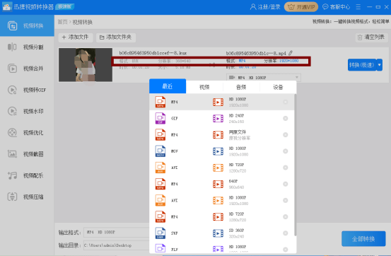Open the 视频优化 sidebar item
Screen dimensions: 391x256
tap(27, 132)
